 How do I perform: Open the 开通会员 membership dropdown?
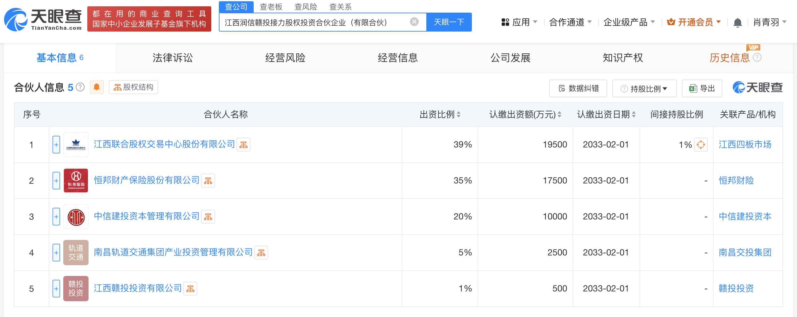click(x=694, y=22)
